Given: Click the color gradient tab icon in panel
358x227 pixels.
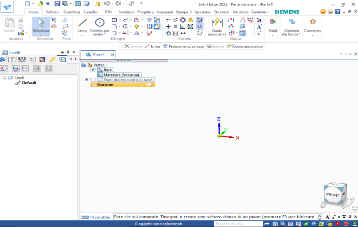Looking at the screenshot, I should click(x=42, y=59).
